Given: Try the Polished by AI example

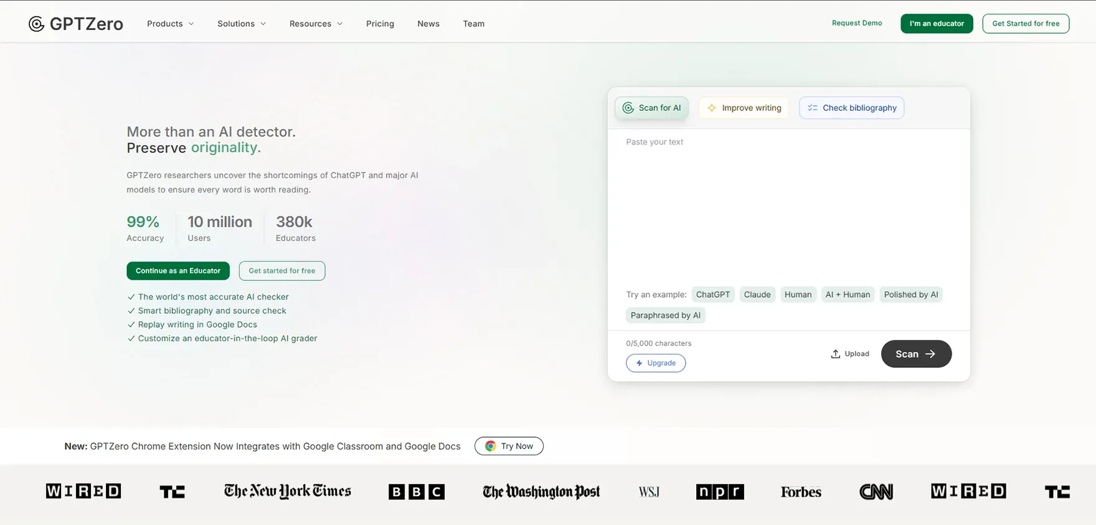Looking at the screenshot, I should tap(911, 295).
